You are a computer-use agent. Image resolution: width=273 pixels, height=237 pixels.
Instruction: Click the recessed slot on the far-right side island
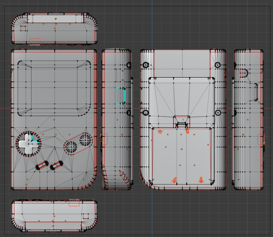coord(254,92)
